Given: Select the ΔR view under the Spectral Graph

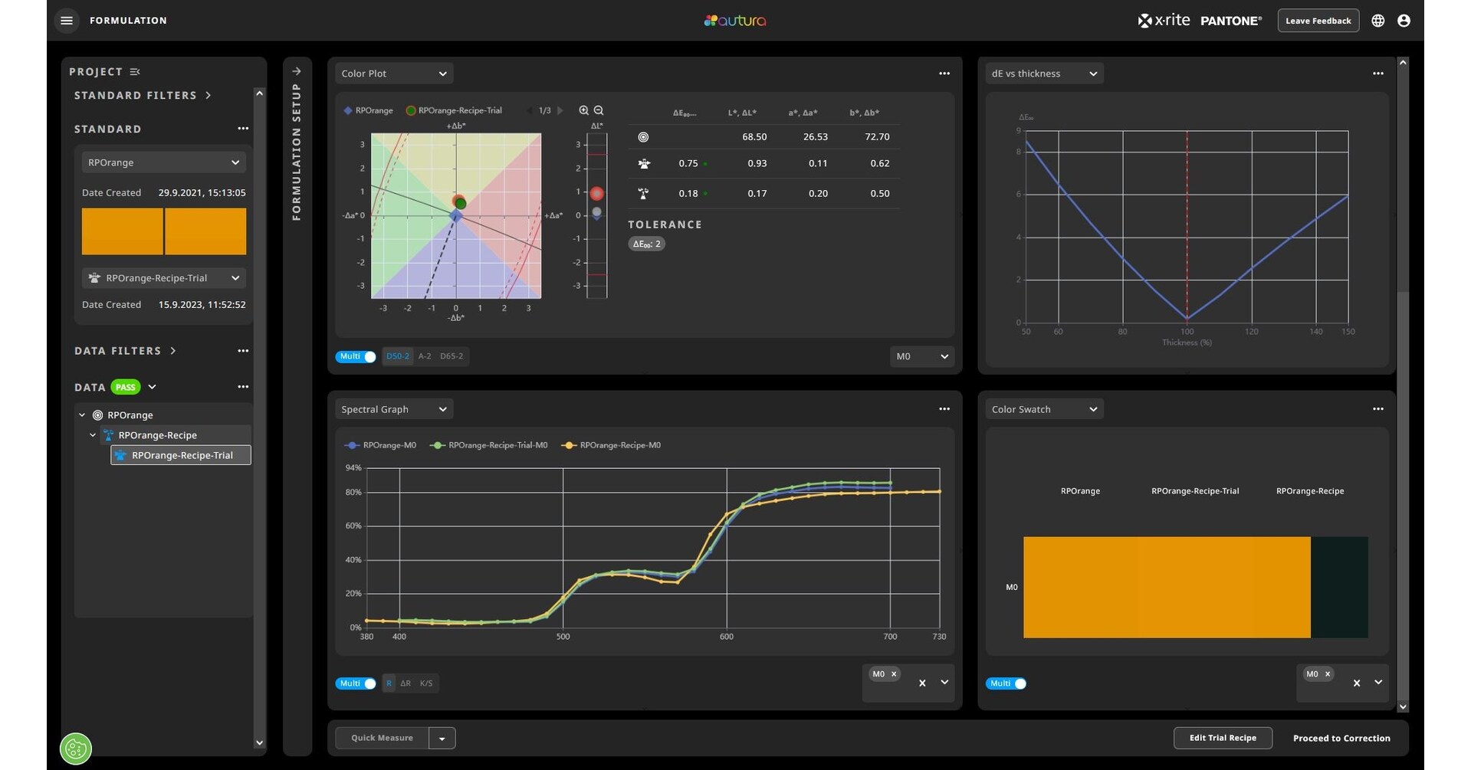Looking at the screenshot, I should (406, 683).
